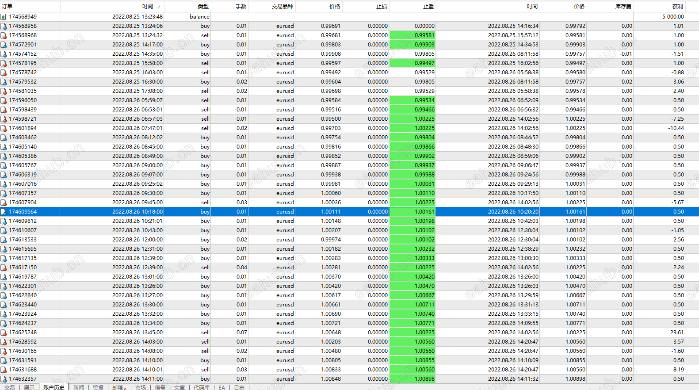Sort by the 交易品种 column header
Image resolution: width=699 pixels, height=390 pixels.
click(271, 7)
